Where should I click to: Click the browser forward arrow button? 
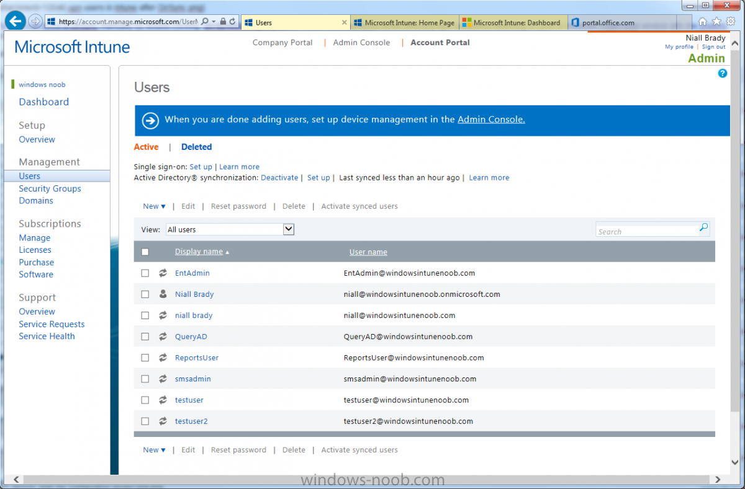click(35, 22)
